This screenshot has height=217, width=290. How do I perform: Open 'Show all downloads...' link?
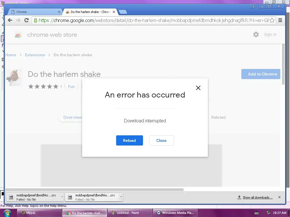coord(257,198)
